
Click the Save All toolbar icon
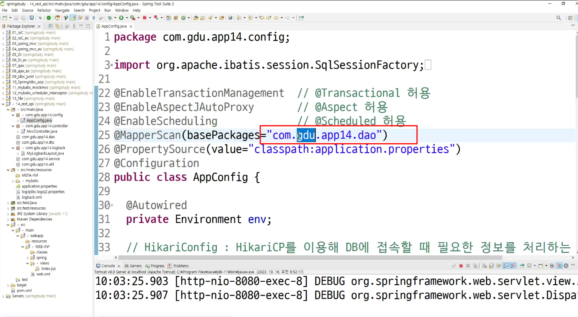[23, 18]
